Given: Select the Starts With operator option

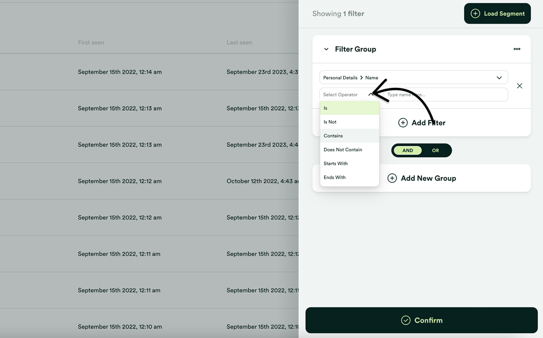Looking at the screenshot, I should (x=335, y=163).
